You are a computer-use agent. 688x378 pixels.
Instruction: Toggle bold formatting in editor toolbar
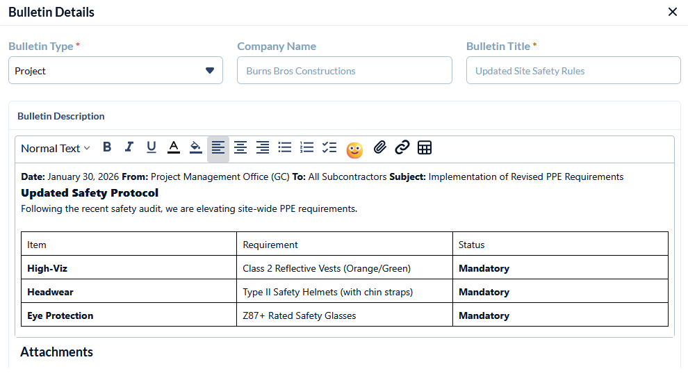coord(107,147)
